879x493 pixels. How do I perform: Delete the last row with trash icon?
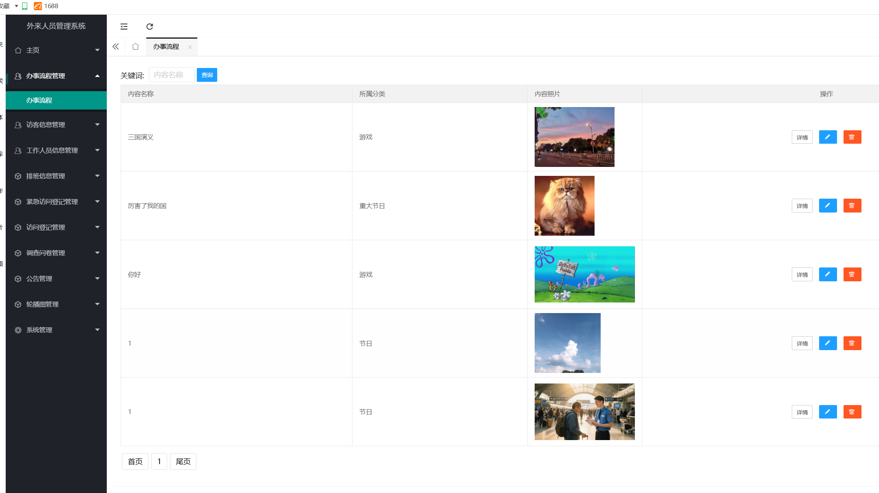852,412
